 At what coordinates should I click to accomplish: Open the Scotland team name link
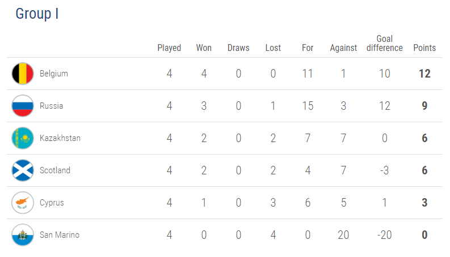55,170
